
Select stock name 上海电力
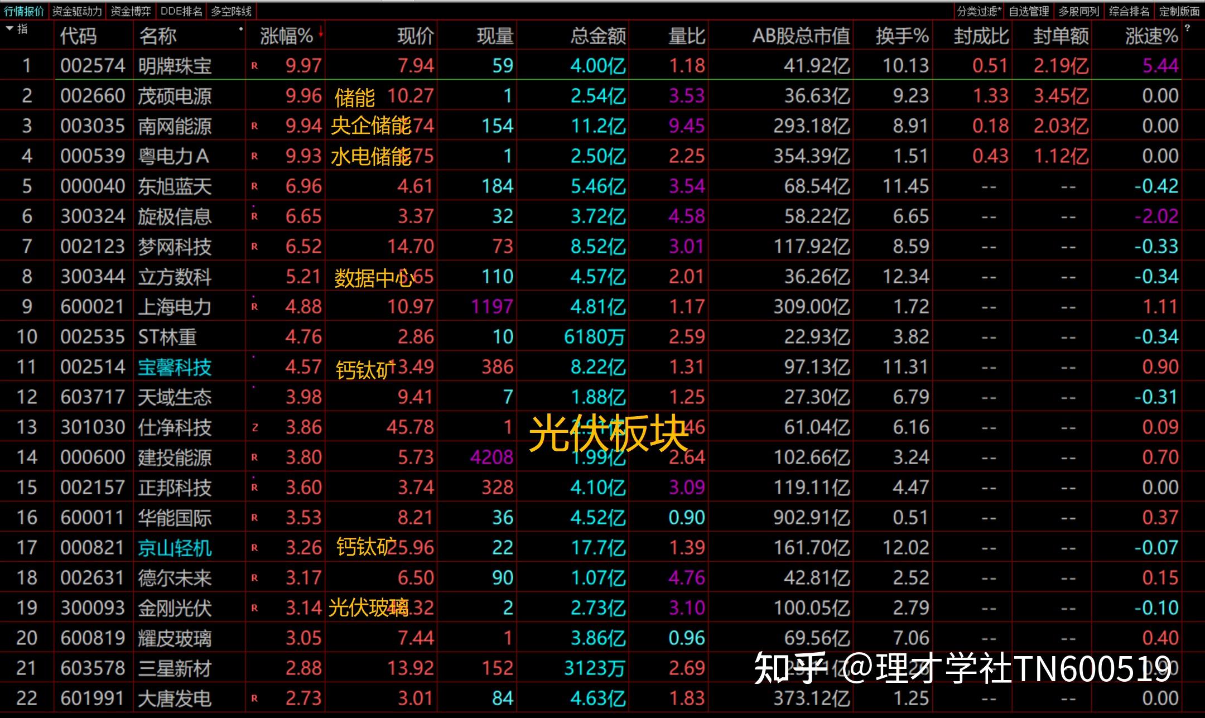[x=175, y=307]
